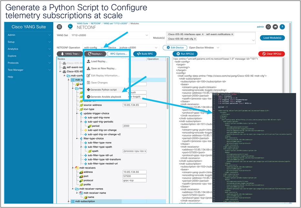Open the Module(s) selection dropdown arrow
This screenshot has width=301, height=208.
[x=253, y=40]
